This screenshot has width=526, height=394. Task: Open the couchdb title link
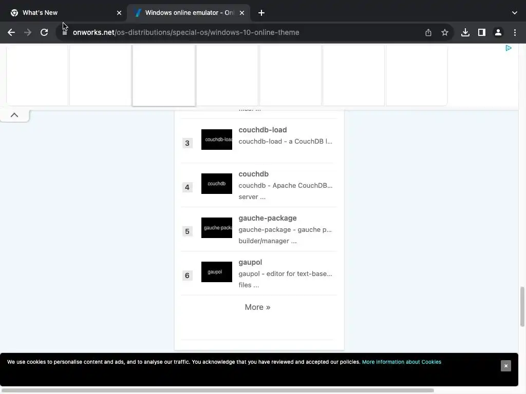coord(254,174)
